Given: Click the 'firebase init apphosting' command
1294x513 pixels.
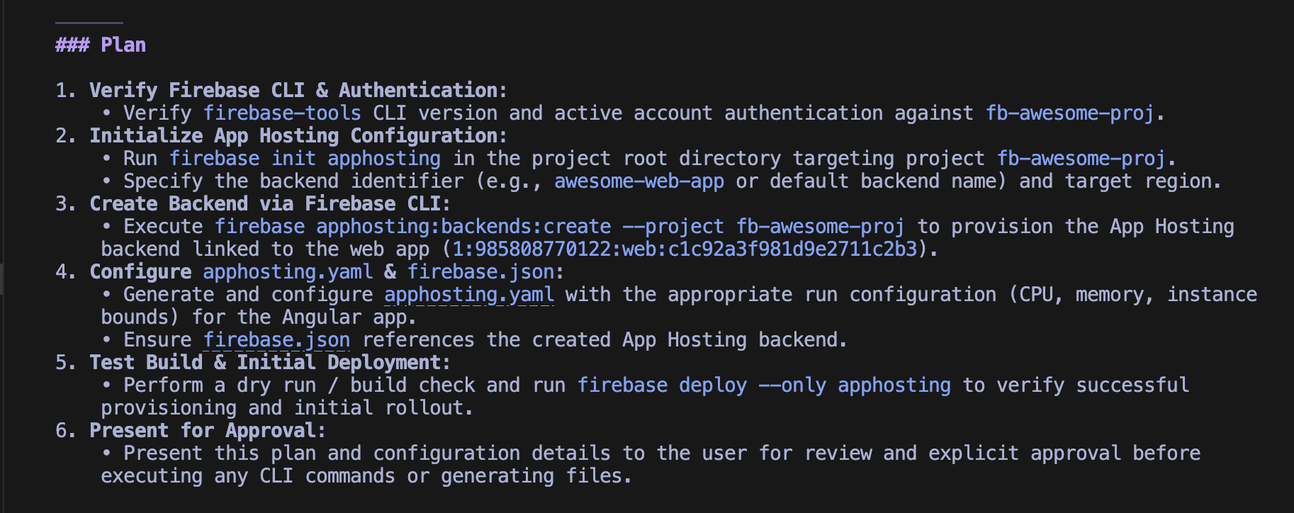Looking at the screenshot, I should 305,159.
